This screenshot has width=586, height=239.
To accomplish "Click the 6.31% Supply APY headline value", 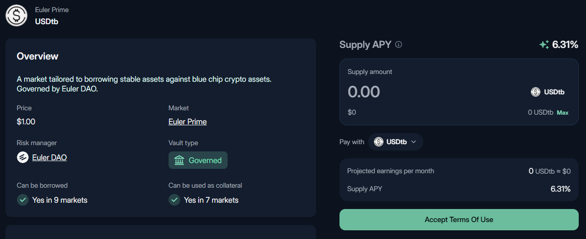I will [565, 45].
